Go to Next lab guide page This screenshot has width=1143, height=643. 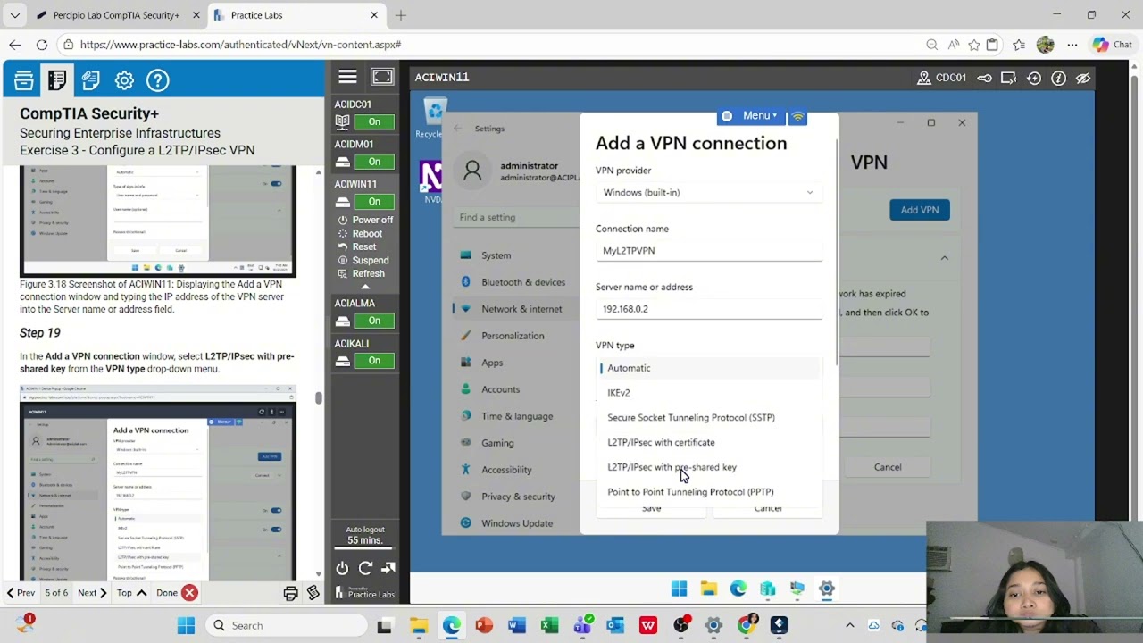[92, 593]
